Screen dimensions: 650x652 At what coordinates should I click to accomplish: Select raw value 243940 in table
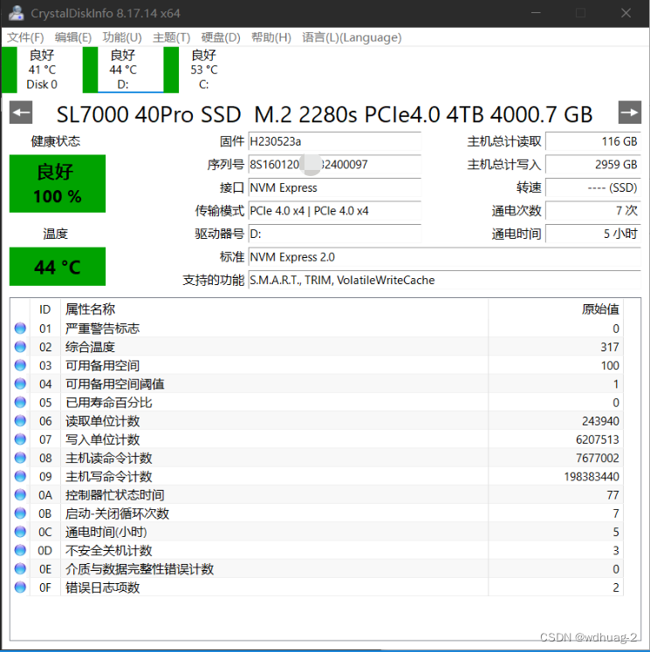(x=600, y=421)
